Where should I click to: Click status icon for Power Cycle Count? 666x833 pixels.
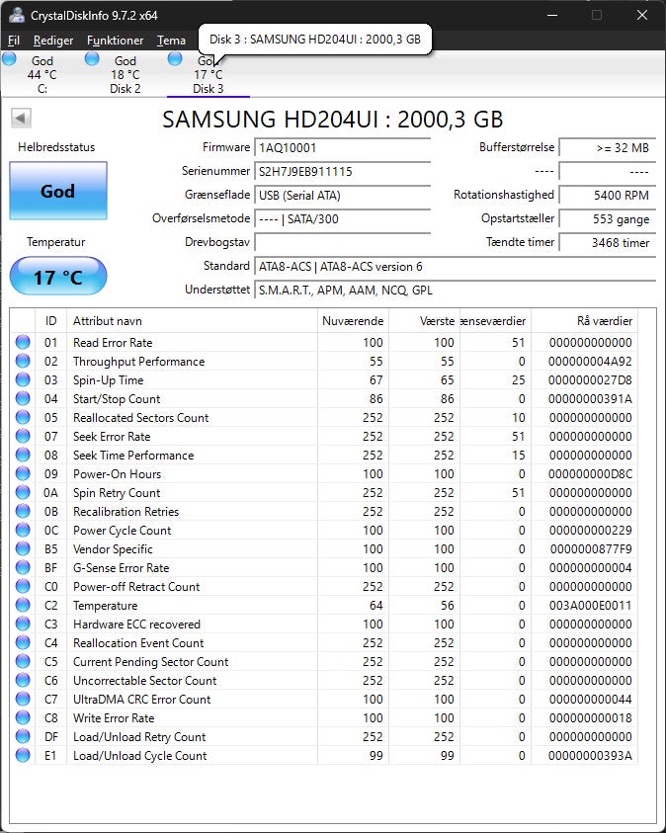23,531
